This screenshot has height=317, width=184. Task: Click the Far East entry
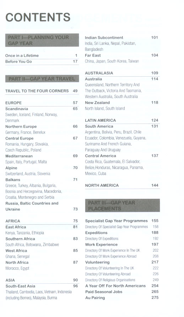[121, 55]
